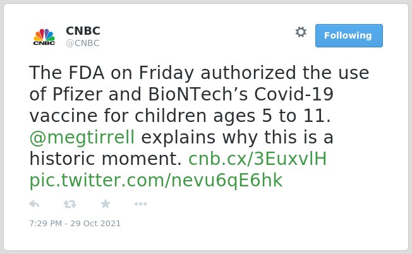Open the gear settings icon

coord(301,32)
